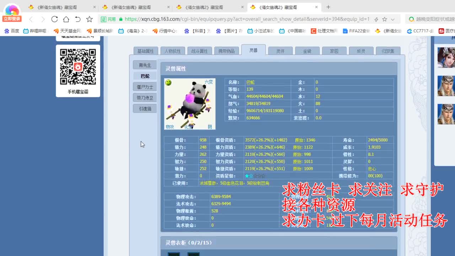
Task: Select pet 带刀侍卫 in the side list
Action: point(145,98)
